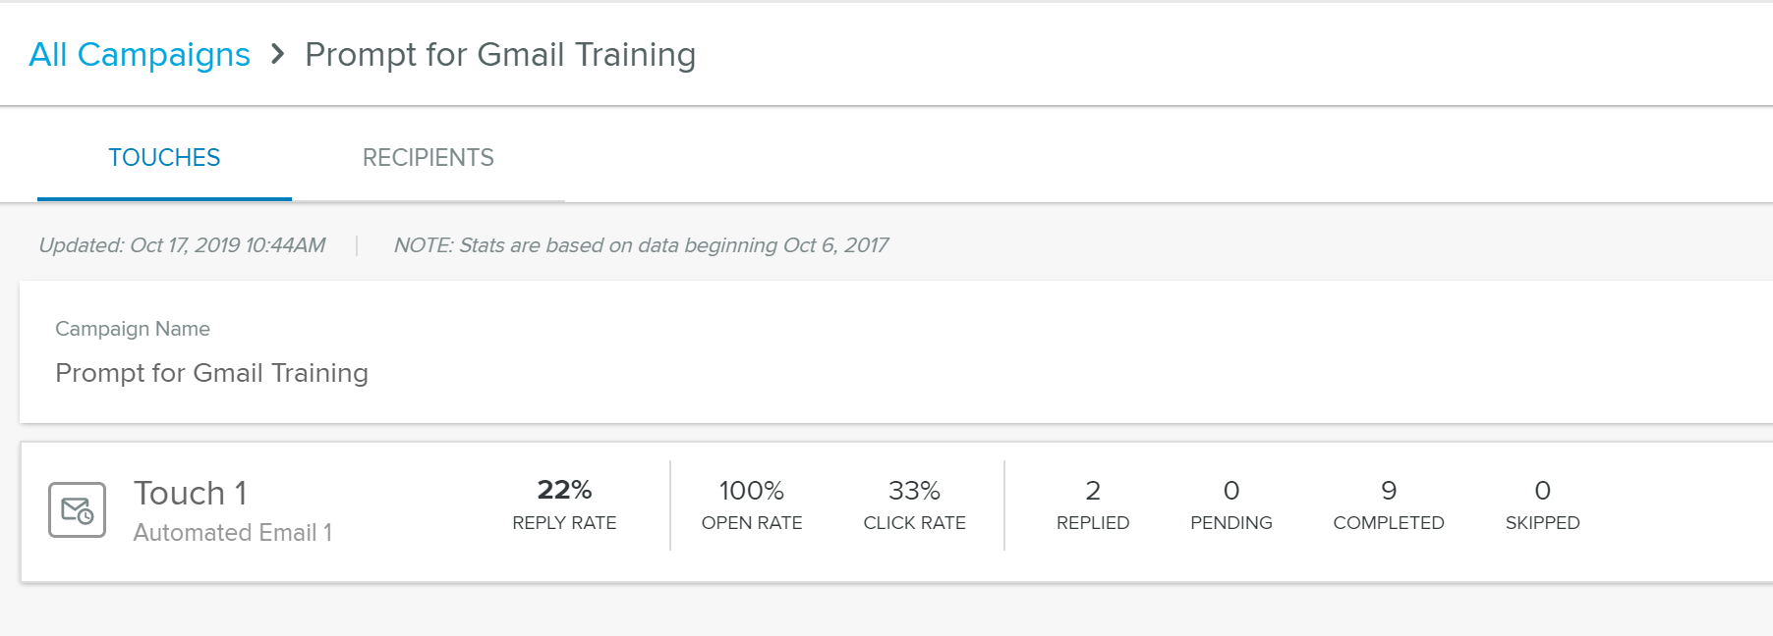This screenshot has width=1773, height=636.
Task: Click the Campaign Name label
Action: point(133,329)
